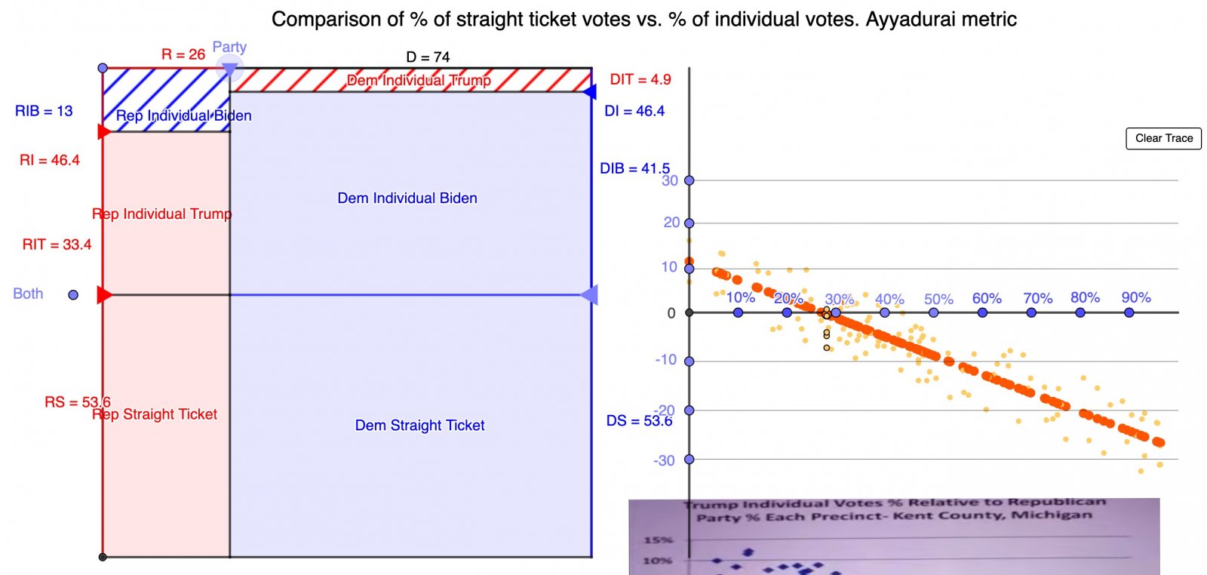Click the top-left corner point of the square
This screenshot has height=575, width=1207.
103,68
